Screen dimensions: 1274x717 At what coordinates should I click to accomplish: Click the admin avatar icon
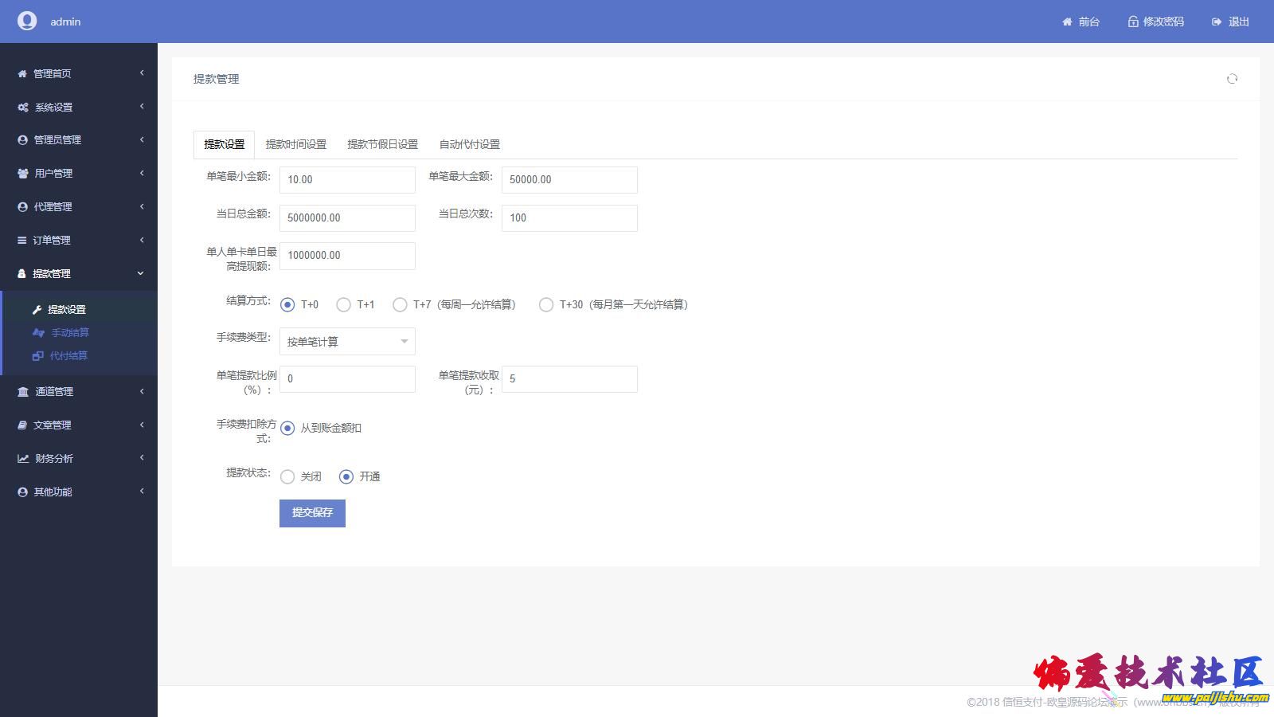pyautogui.click(x=27, y=22)
